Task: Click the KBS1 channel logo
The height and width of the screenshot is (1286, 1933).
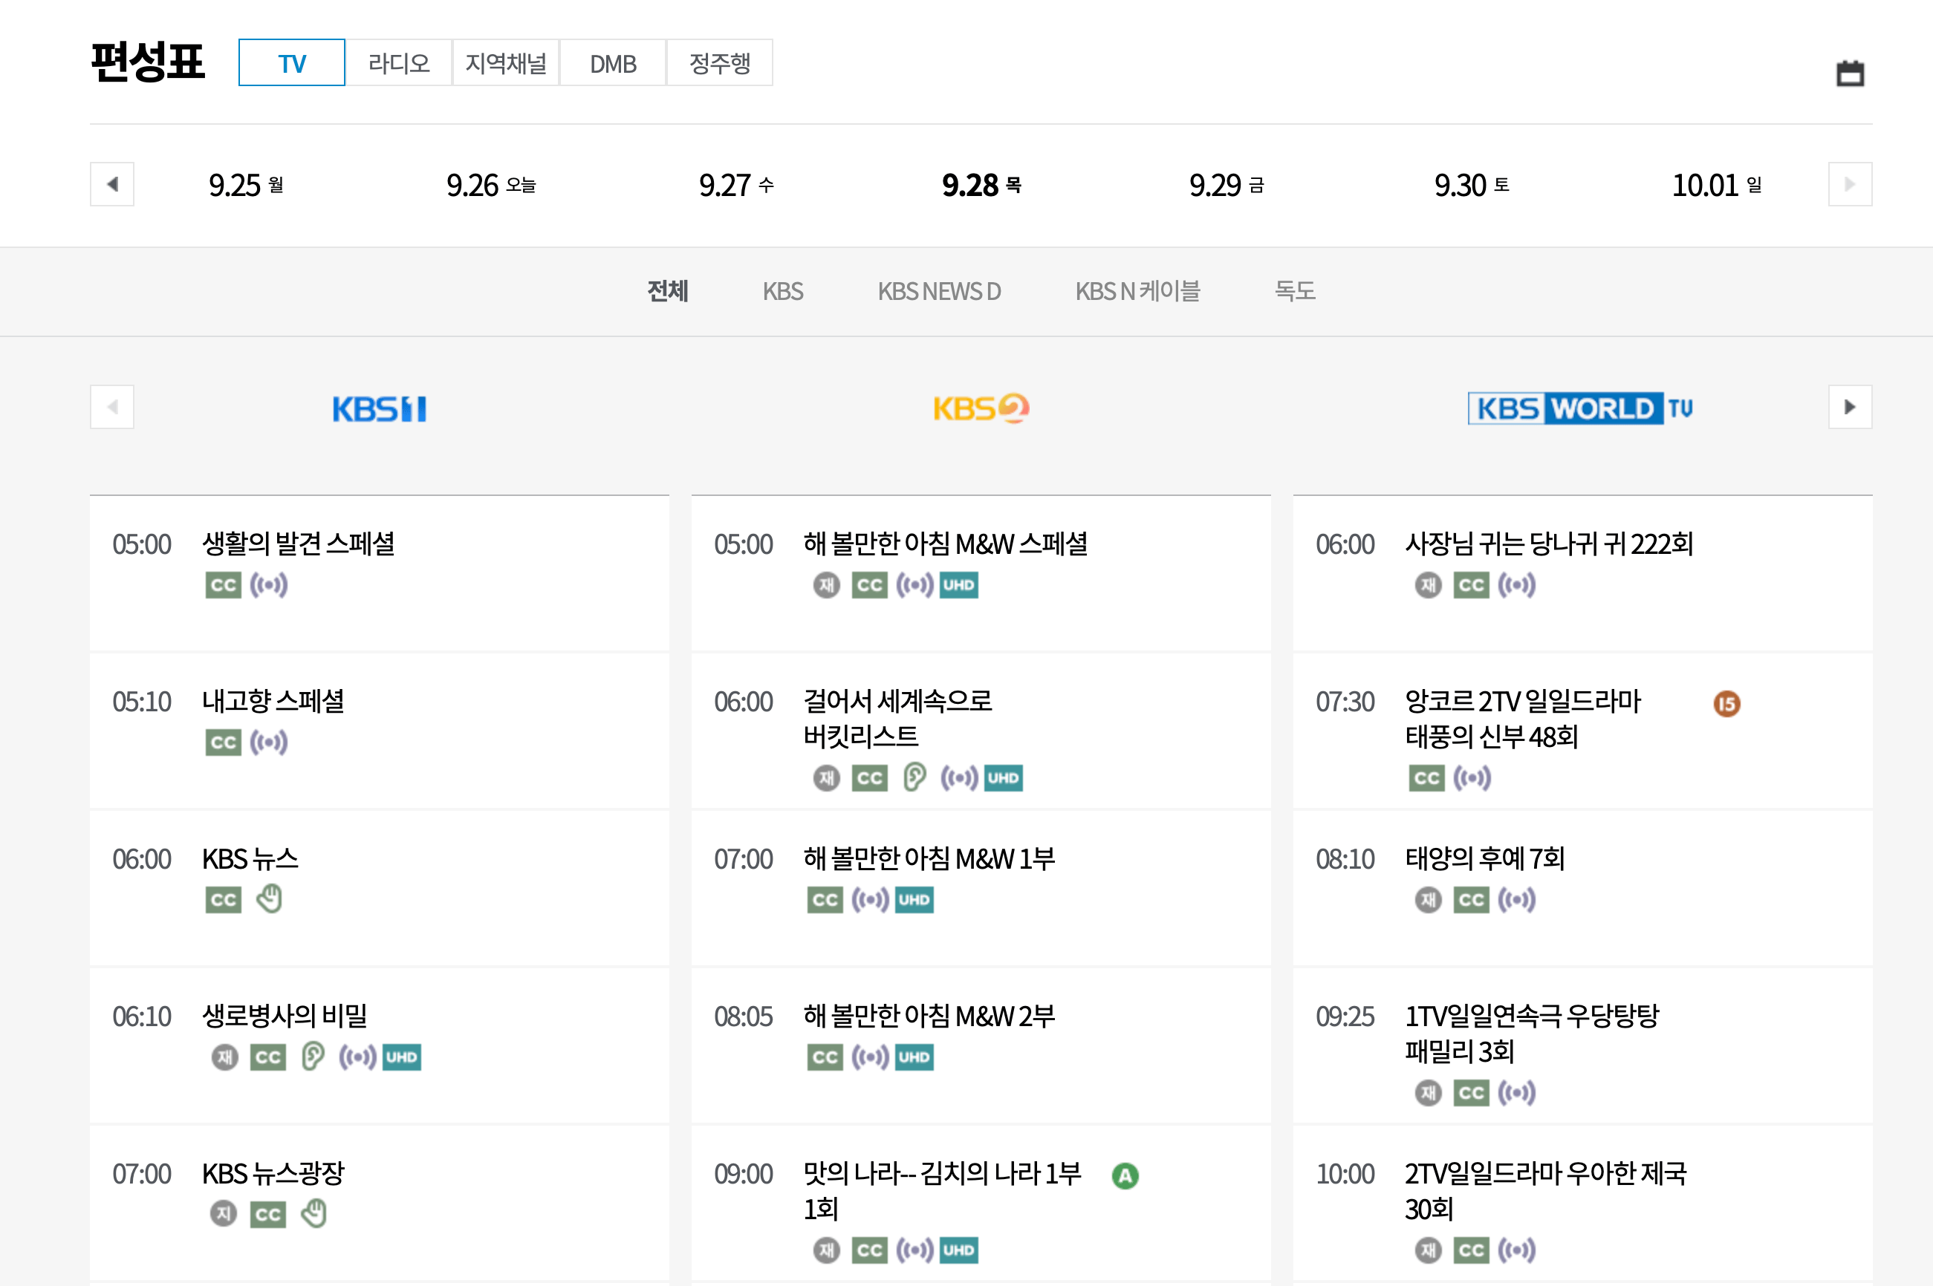Action: coord(379,408)
